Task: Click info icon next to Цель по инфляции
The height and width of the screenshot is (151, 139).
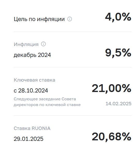Action: (69, 19)
